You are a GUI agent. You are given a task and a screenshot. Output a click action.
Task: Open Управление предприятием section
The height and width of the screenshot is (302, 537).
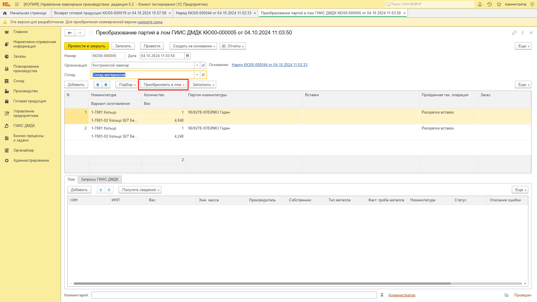click(26, 114)
